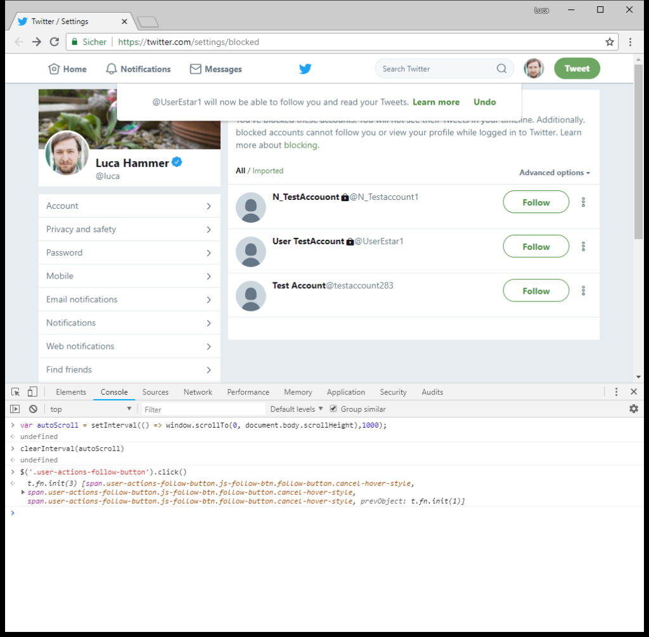Click the console Filter field

(203, 409)
